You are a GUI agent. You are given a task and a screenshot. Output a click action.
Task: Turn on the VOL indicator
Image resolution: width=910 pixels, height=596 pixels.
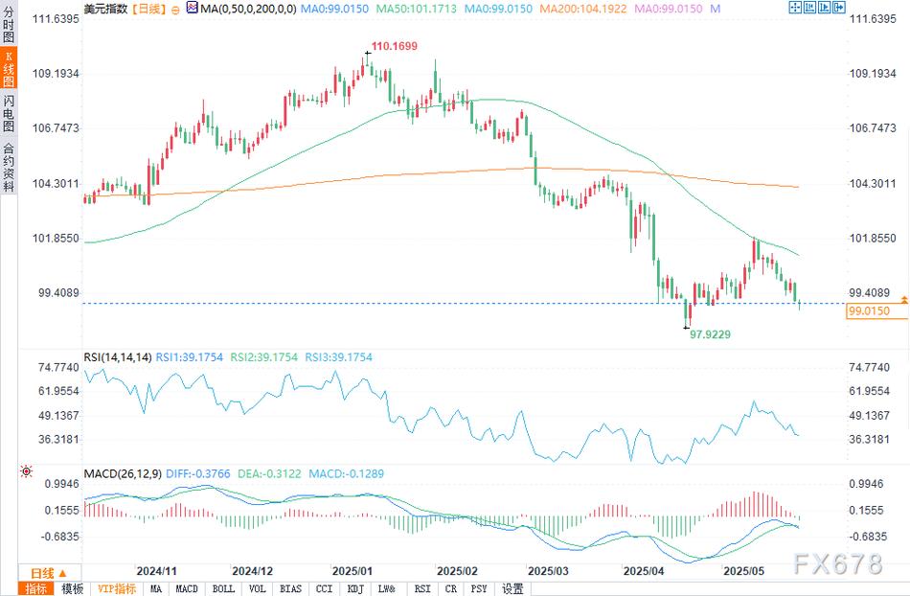(x=258, y=588)
